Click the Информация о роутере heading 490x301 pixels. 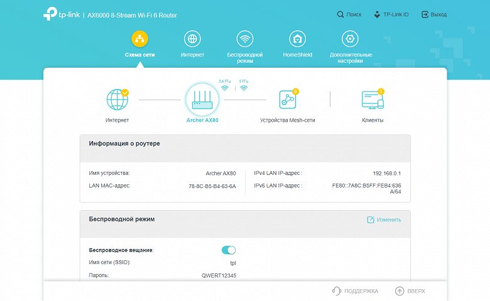coord(124,144)
